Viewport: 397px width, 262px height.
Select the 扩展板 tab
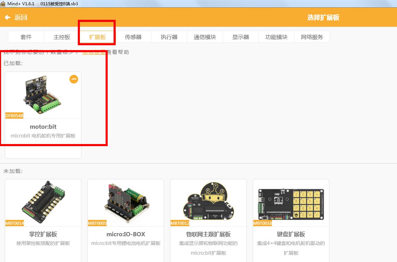point(98,37)
